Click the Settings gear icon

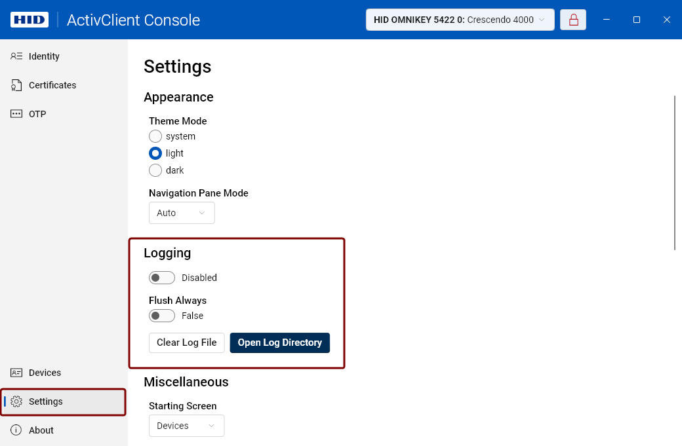click(x=16, y=401)
